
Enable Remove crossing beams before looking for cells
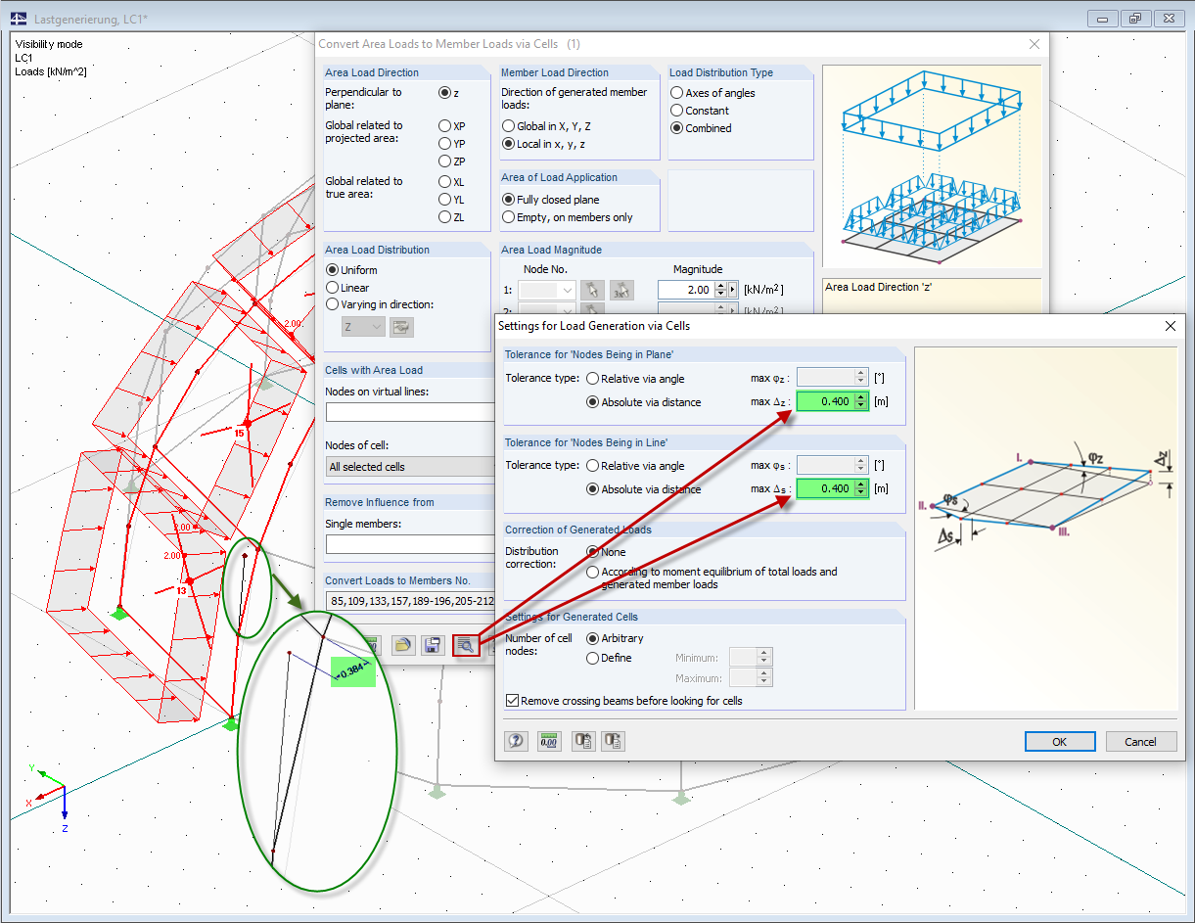(512, 701)
